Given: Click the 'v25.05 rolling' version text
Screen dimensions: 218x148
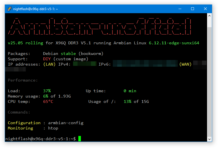Looking at the screenshot, I should point(25,43).
